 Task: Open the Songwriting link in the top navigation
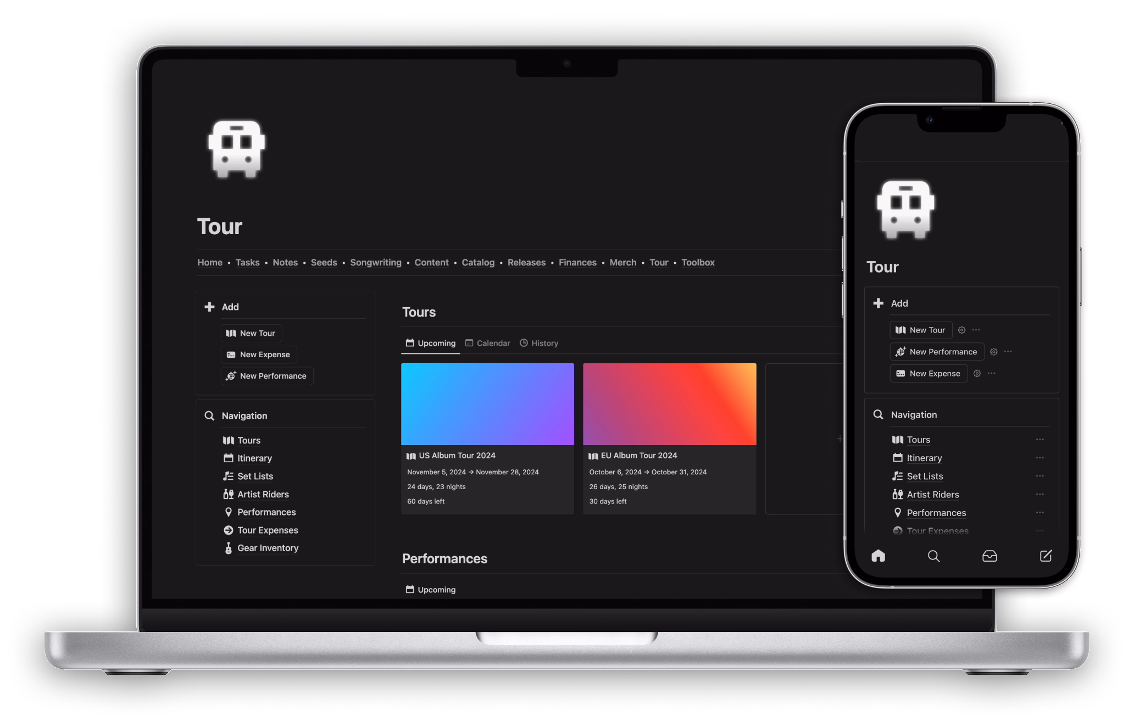376,262
